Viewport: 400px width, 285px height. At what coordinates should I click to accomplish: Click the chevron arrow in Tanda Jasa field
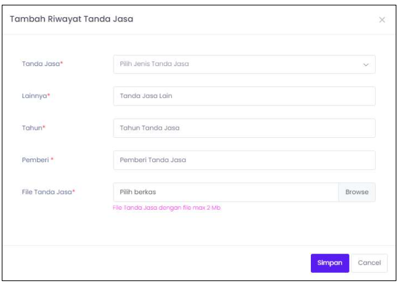pyautogui.click(x=366, y=65)
